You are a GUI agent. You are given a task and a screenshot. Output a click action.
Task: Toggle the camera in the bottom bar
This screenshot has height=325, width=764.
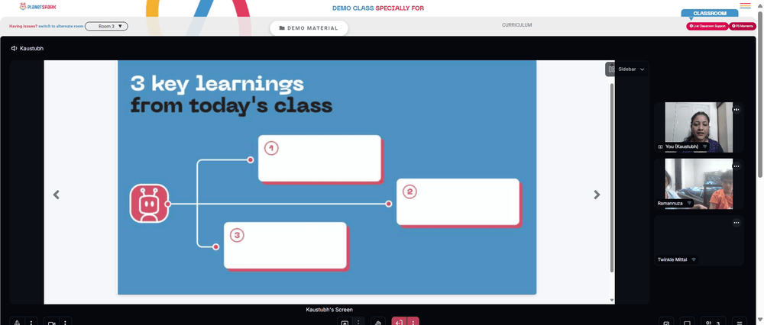[x=52, y=322]
